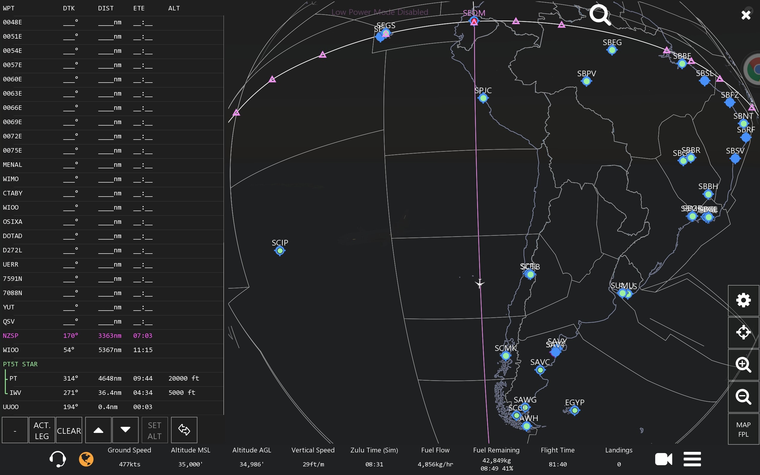Open map settings gear
The width and height of the screenshot is (760, 475).
743,300
